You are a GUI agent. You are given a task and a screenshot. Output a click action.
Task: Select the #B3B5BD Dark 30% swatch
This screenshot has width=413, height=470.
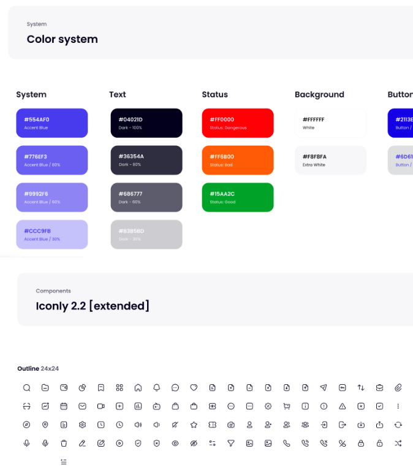(146, 235)
